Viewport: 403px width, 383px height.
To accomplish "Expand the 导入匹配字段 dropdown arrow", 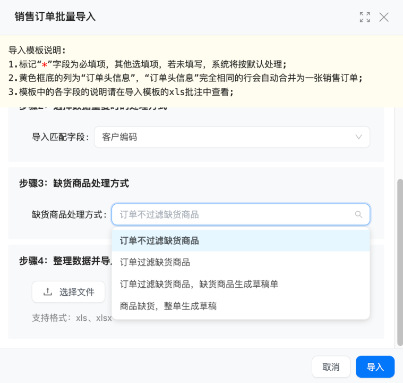I will (x=359, y=137).
